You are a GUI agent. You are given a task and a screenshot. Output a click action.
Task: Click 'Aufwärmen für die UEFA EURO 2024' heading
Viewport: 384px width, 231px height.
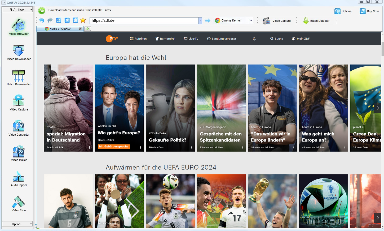161,167
